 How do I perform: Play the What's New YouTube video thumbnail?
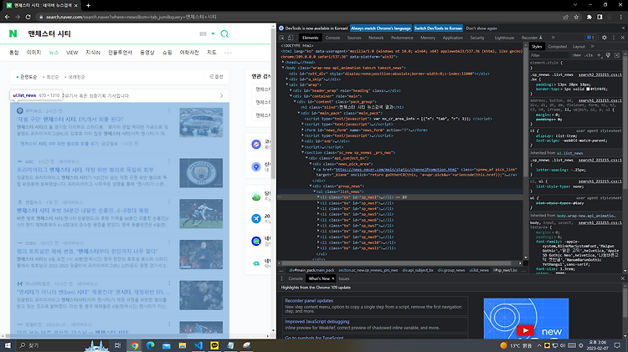point(526,330)
